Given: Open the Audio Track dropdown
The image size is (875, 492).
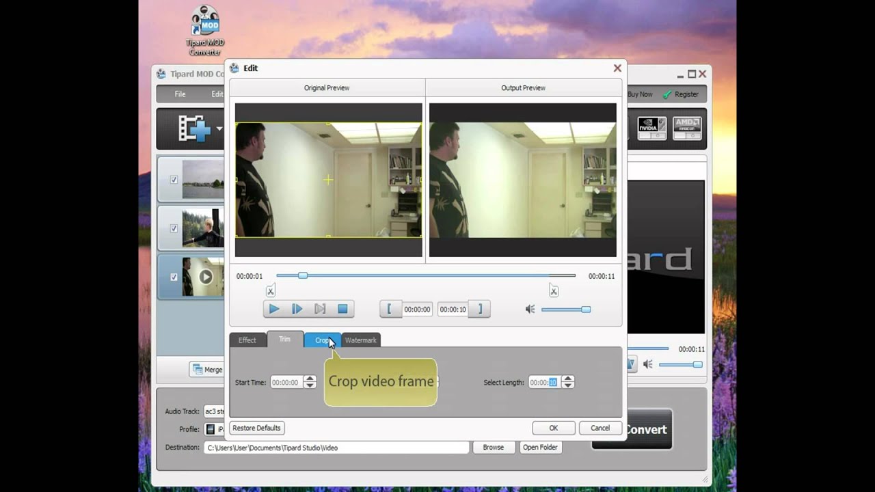Looking at the screenshot, I should click(215, 411).
